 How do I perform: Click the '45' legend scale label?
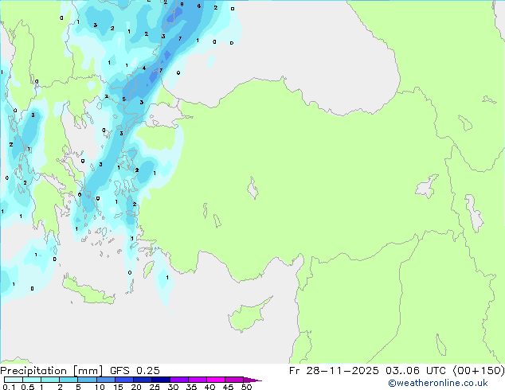[228, 387]
